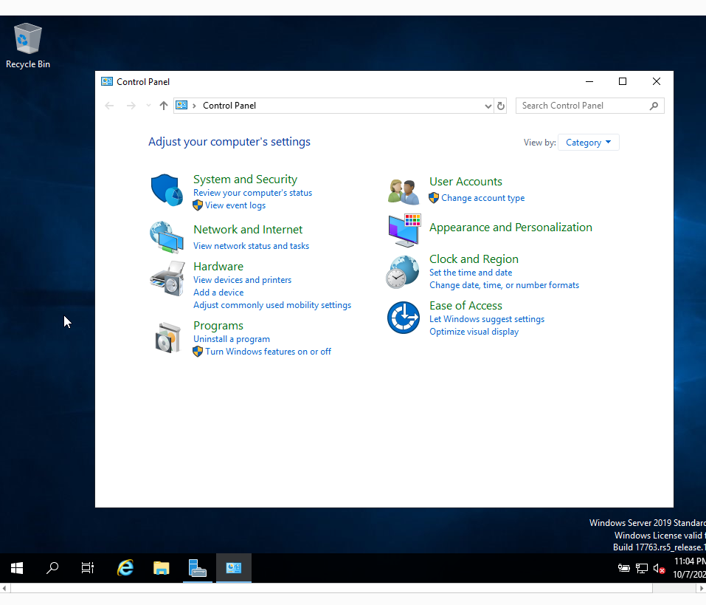Click Change account type
The width and height of the screenshot is (706, 605).
tap(482, 198)
